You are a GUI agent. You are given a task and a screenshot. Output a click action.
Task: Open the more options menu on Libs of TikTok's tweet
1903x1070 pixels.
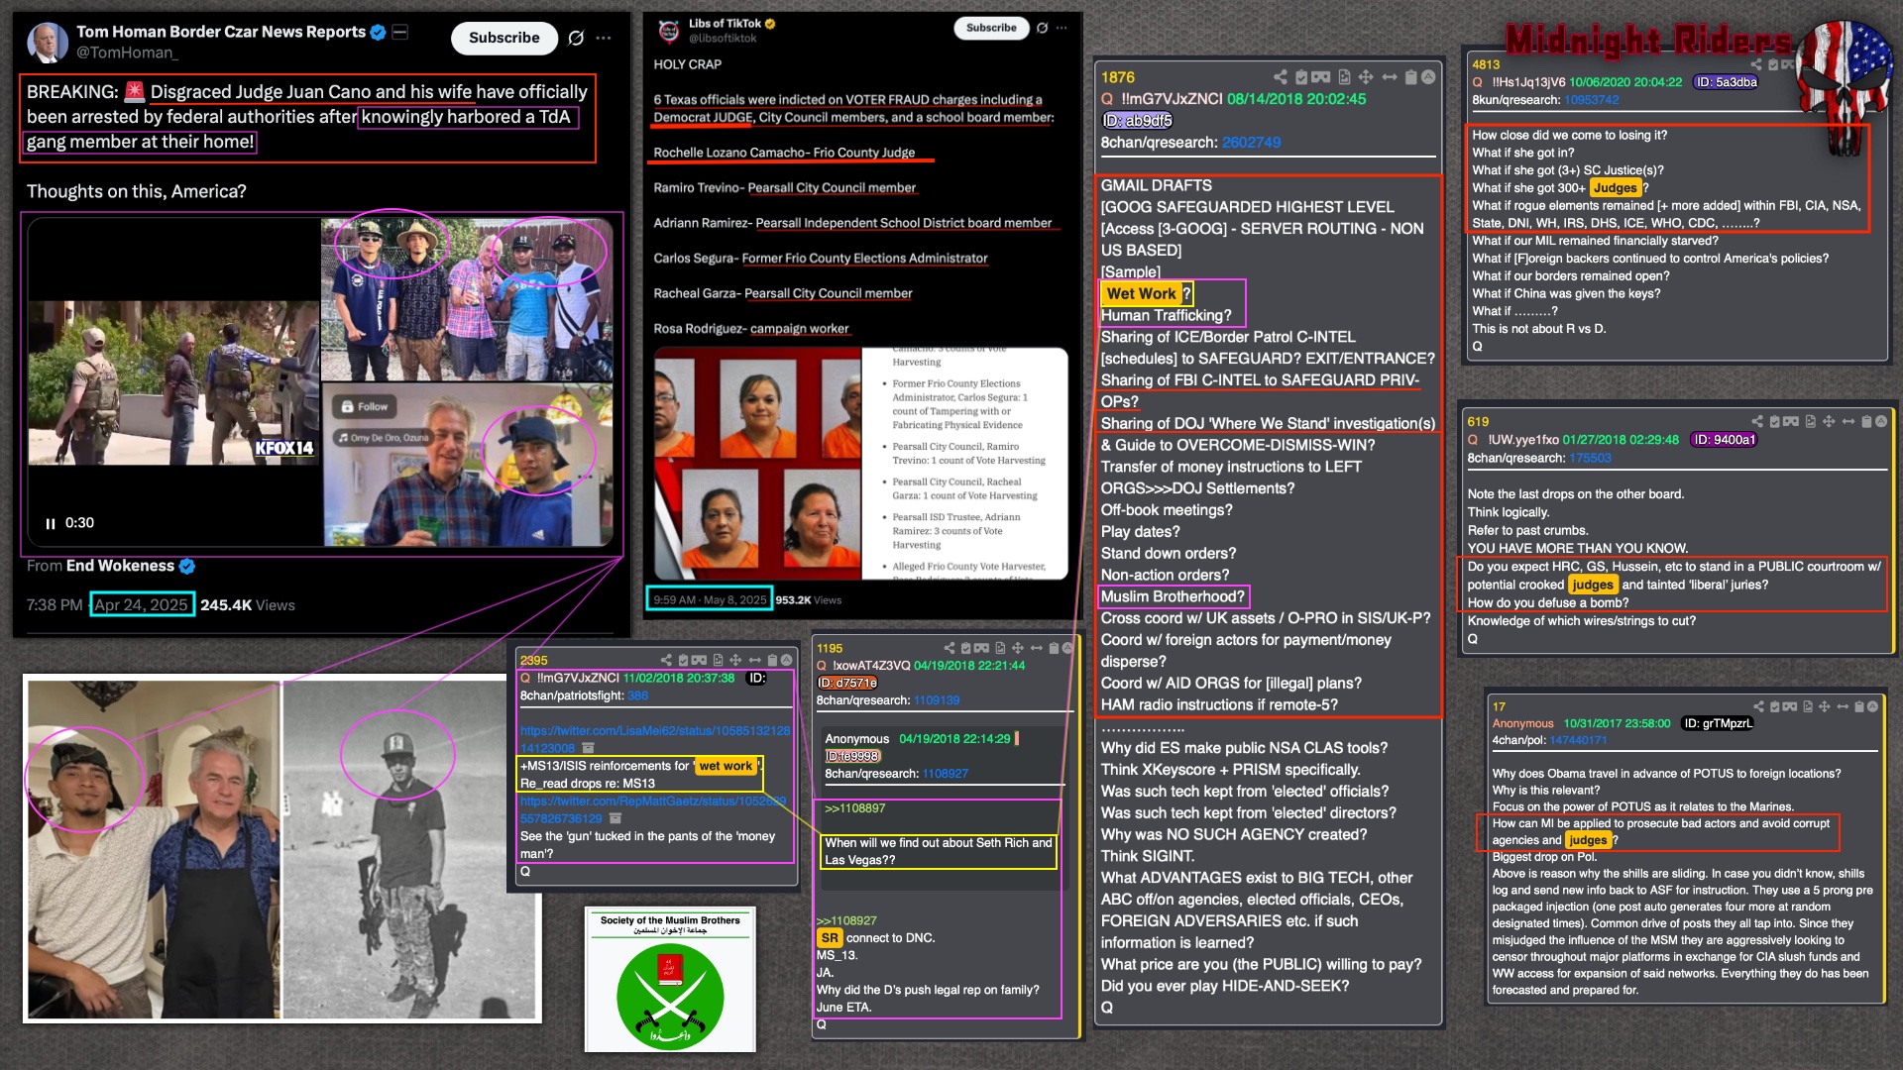1062,28
